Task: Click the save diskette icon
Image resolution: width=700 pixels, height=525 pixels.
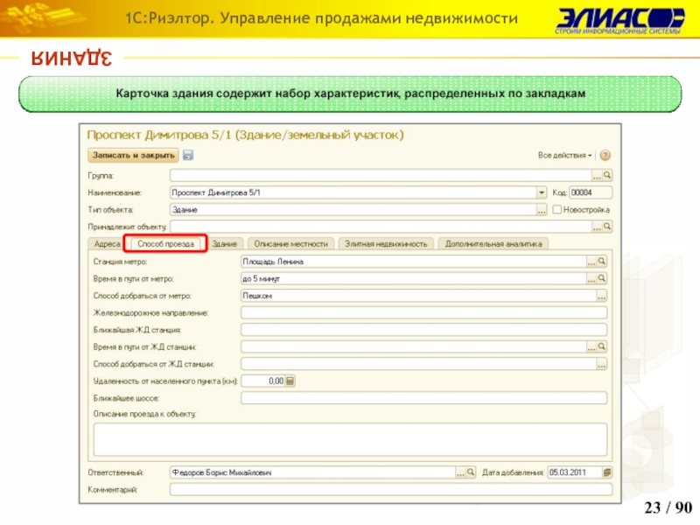Action: click(188, 156)
